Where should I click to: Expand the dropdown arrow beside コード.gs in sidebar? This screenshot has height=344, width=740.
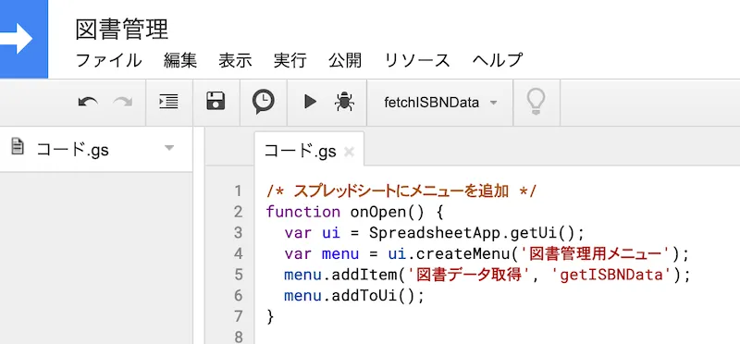pyautogui.click(x=169, y=148)
